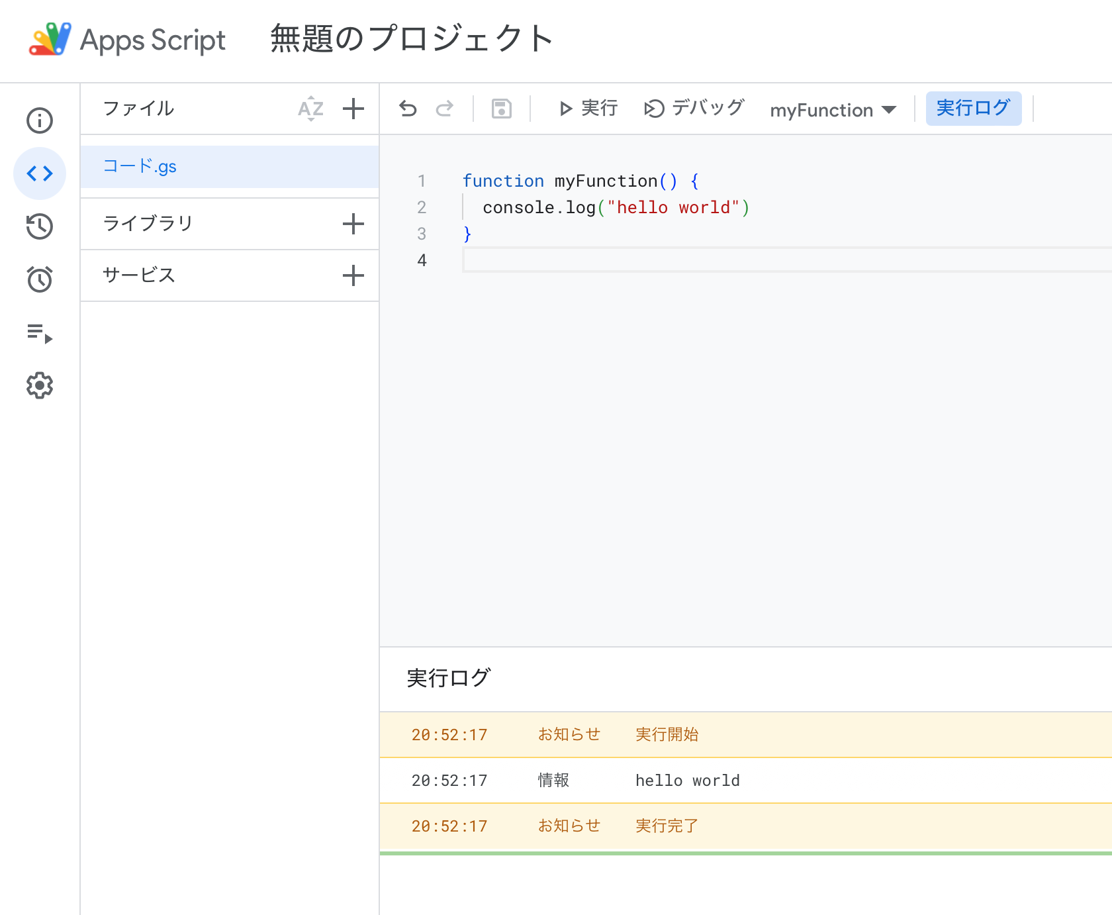Open the project history panel
This screenshot has width=1112, height=915.
point(40,226)
